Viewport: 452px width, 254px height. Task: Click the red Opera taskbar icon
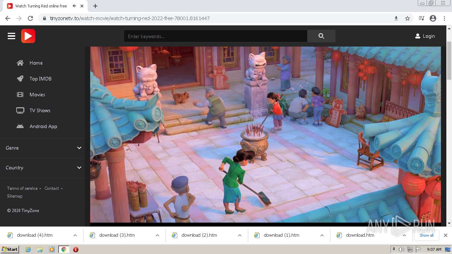pyautogui.click(x=76, y=249)
